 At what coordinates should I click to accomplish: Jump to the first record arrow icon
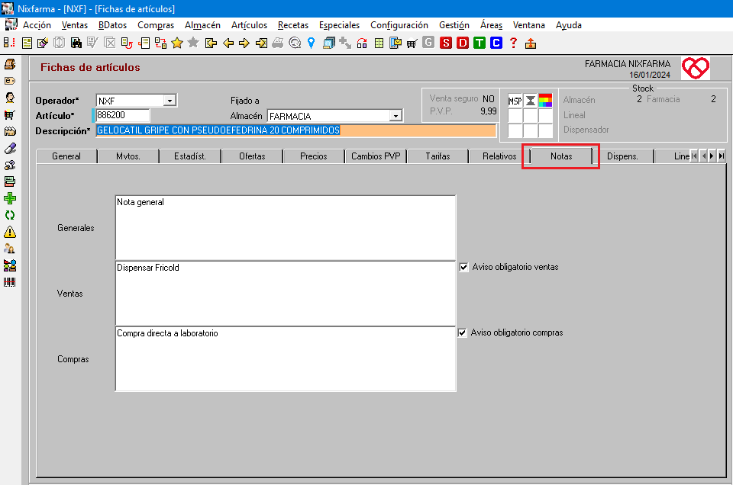[x=212, y=43]
